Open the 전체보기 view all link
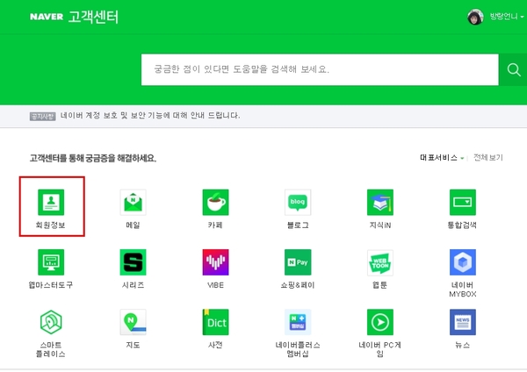 (488, 157)
